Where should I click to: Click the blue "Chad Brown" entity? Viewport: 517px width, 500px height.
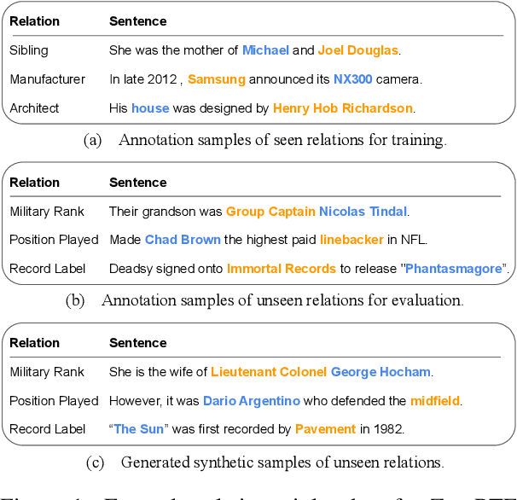(x=183, y=240)
